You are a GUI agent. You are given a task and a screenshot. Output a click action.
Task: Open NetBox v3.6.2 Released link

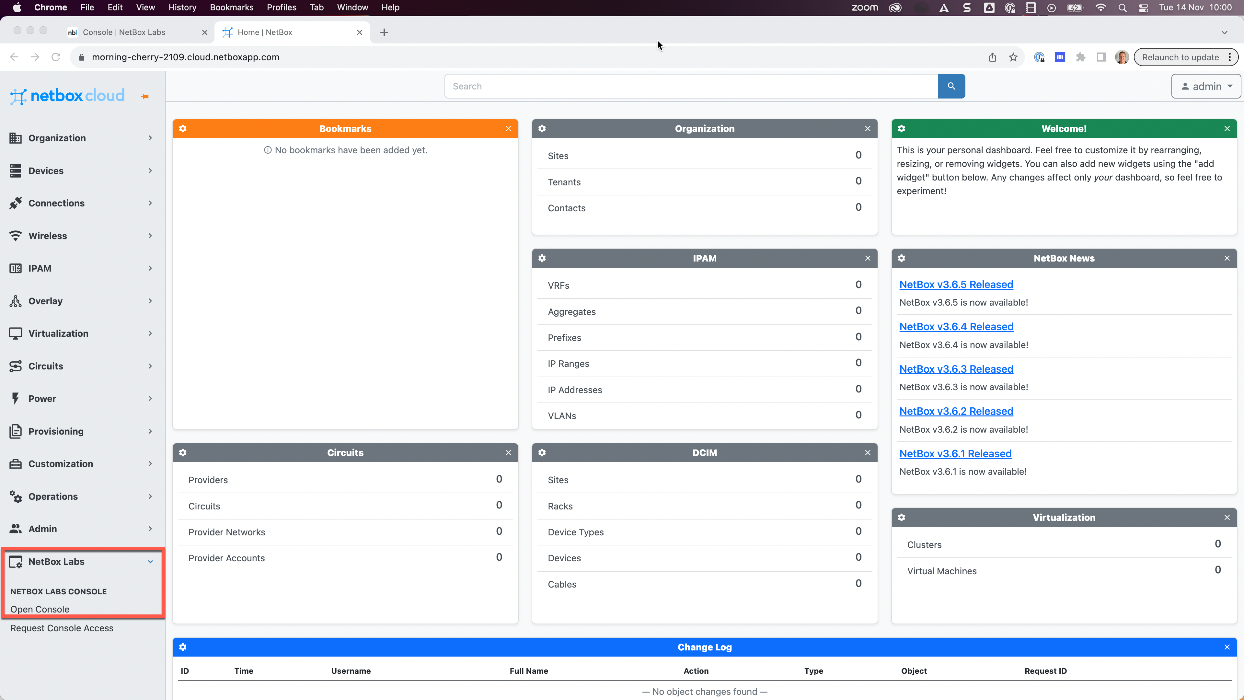(x=956, y=411)
